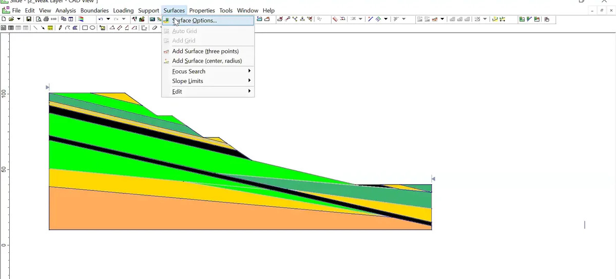
Task: Open dropdown arrow next to green hatched support
Action: coord(386,19)
